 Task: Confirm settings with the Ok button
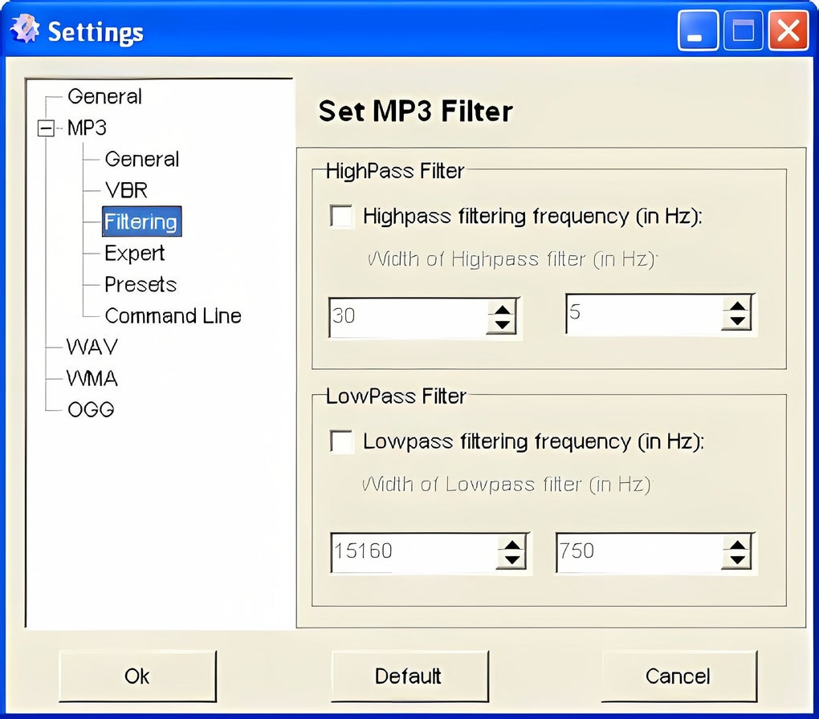[x=138, y=676]
